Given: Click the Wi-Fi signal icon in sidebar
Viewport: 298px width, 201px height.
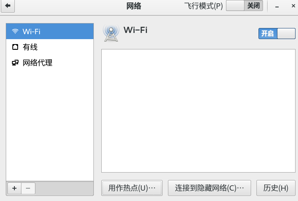Looking at the screenshot, I should (x=15, y=31).
